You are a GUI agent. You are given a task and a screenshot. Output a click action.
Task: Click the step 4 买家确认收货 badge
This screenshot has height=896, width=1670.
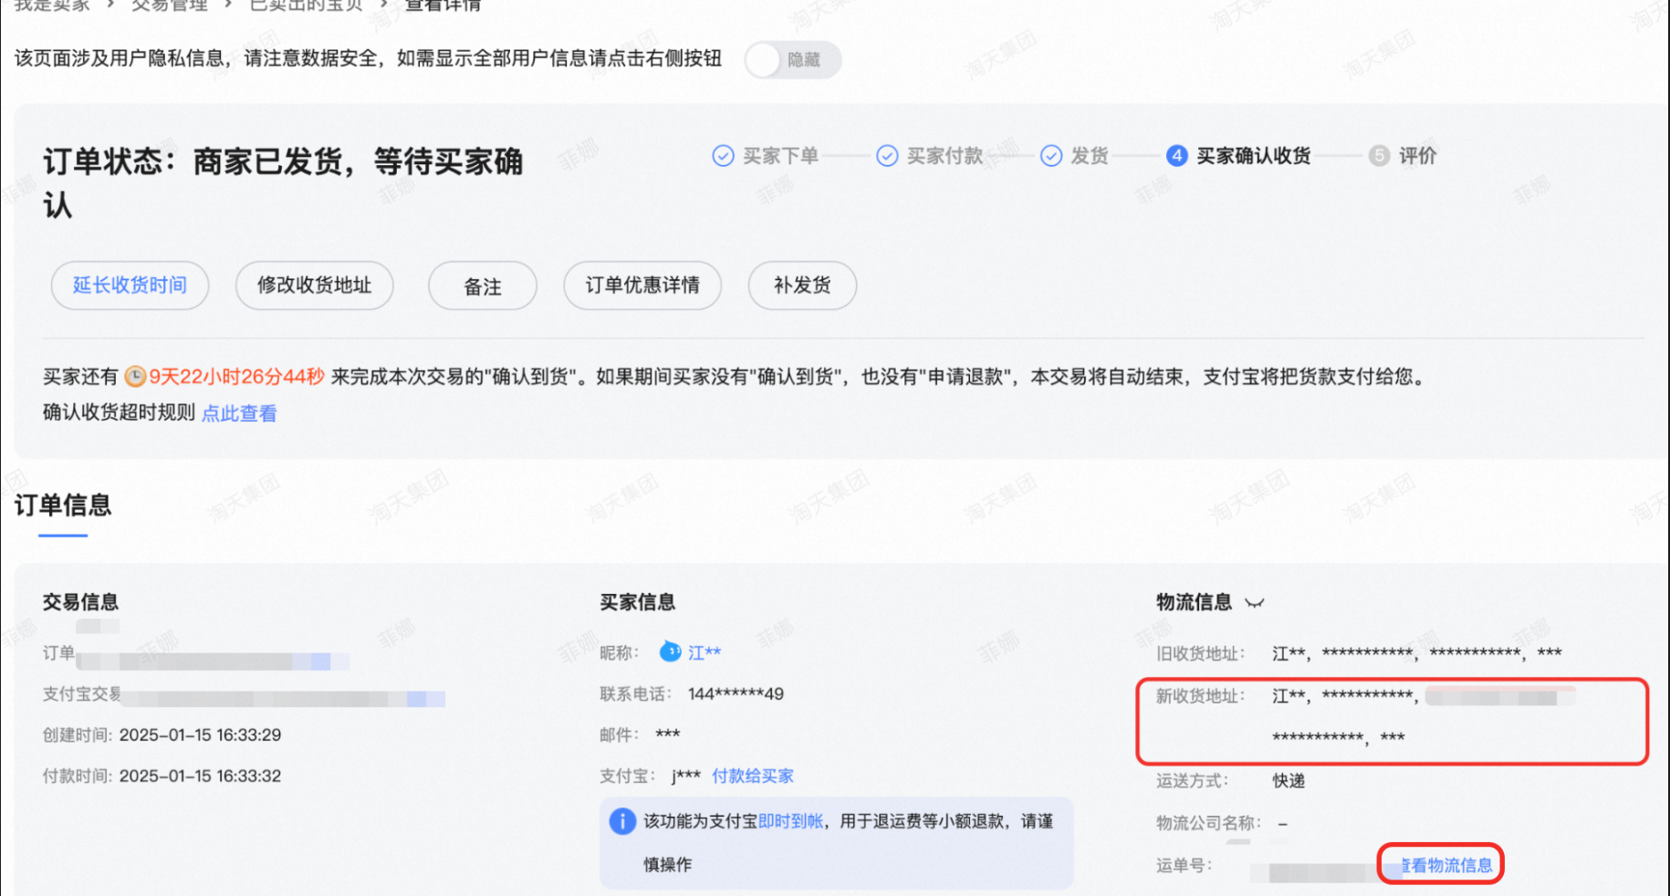coord(1176,155)
